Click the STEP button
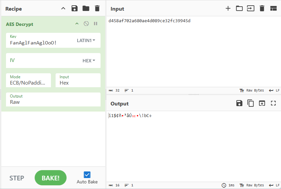Image resolution: width=281 pixels, height=189 pixels. pos(17,178)
